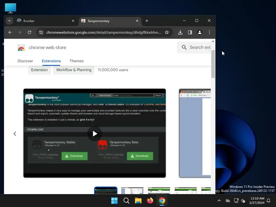Open the desktop This PC icon
Viewport: 276px width, 207px height.
click(x=11, y=8)
